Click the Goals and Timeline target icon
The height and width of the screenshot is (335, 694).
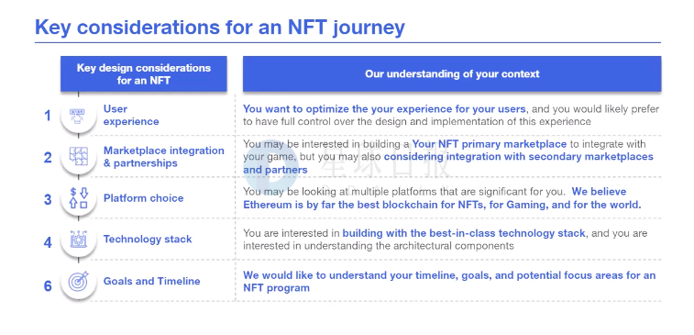(78, 282)
